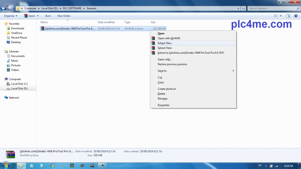Viewport: 301px width, 169px height.
Task: Select Local Disk (C:) in navigation pane
Action: pyautogui.click(x=19, y=84)
